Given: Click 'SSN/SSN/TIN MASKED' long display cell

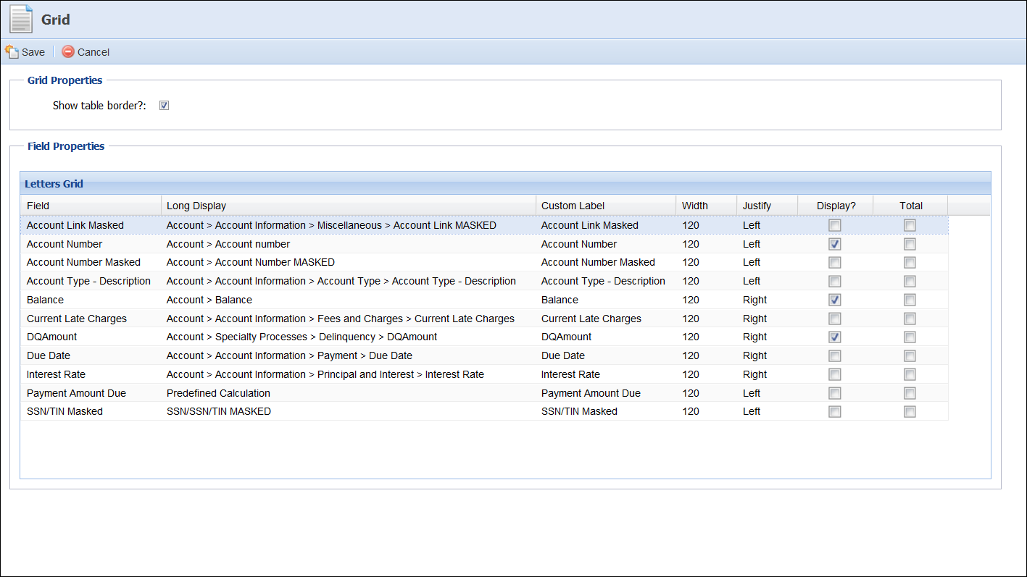Looking at the screenshot, I should click(348, 411).
